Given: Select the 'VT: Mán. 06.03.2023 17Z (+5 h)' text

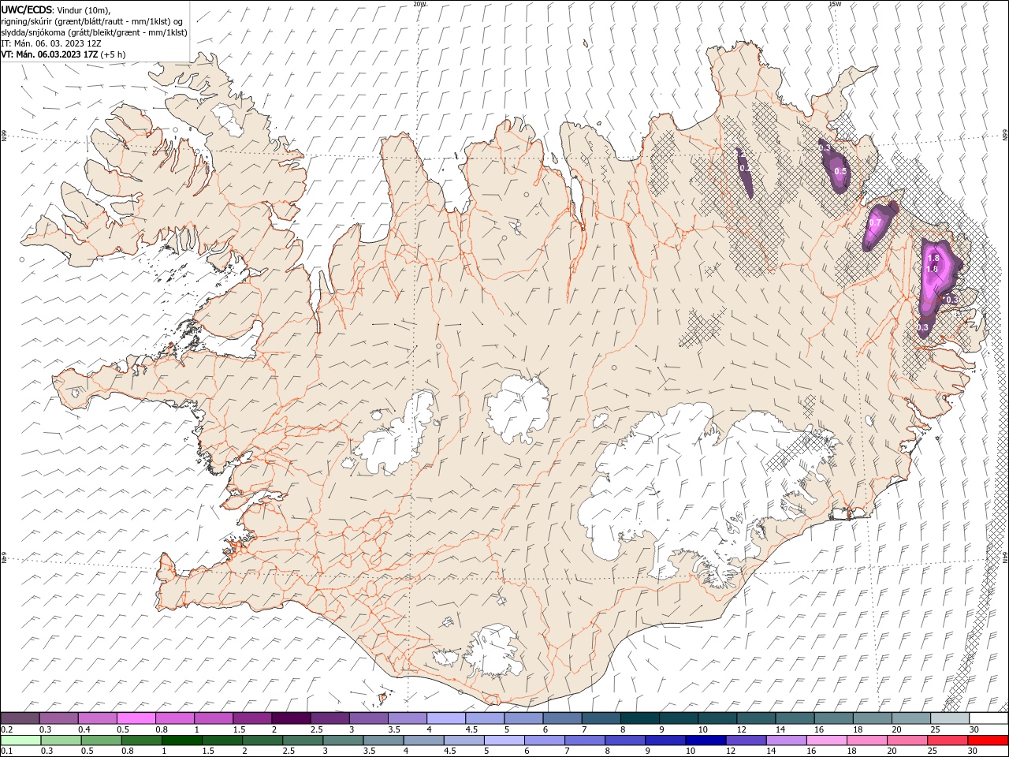Looking at the screenshot, I should point(63,54).
